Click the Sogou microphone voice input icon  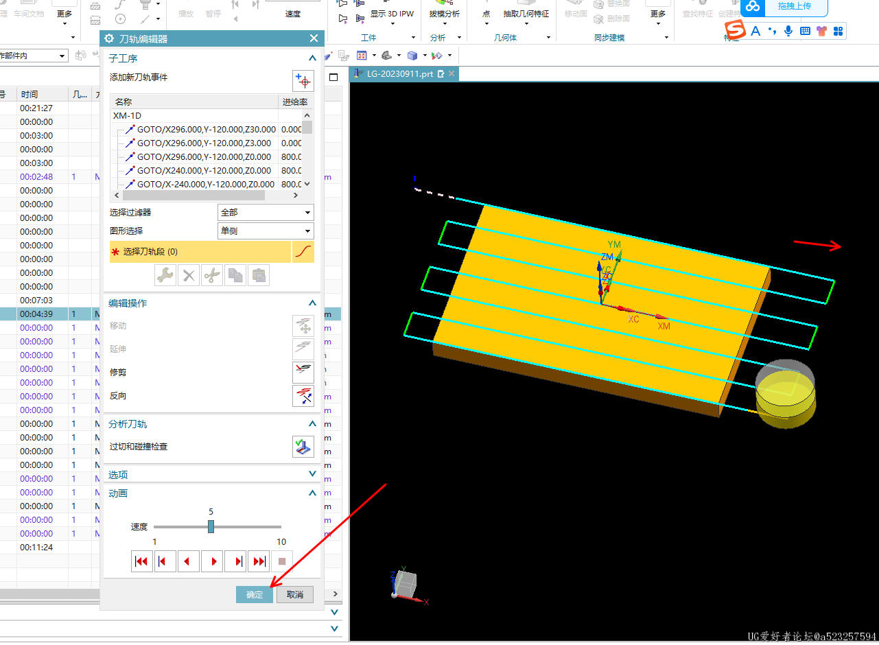click(788, 31)
